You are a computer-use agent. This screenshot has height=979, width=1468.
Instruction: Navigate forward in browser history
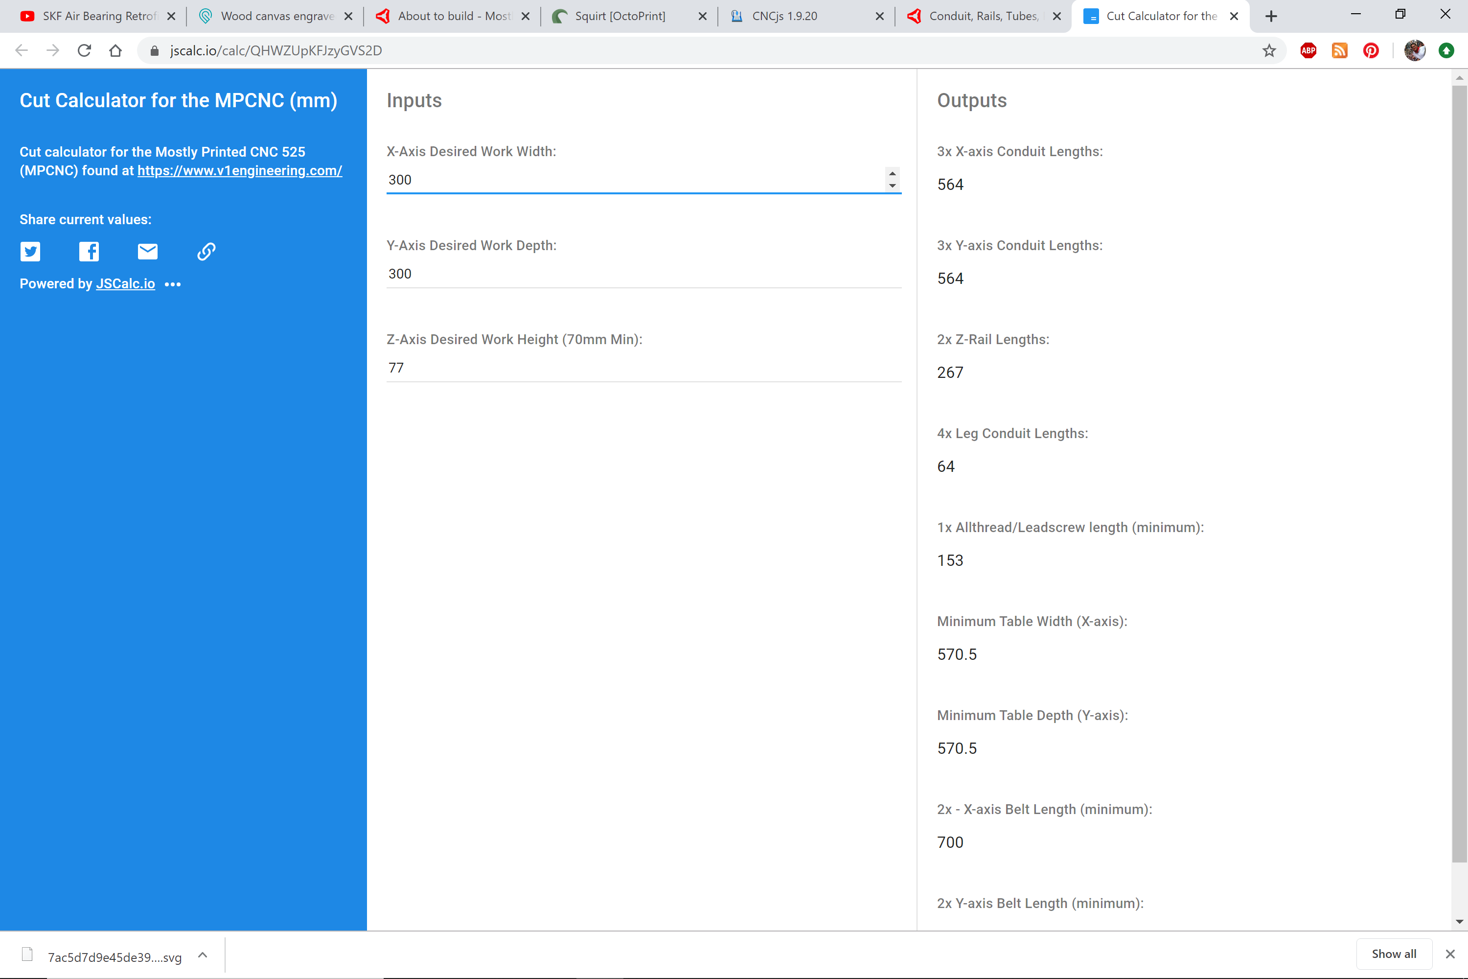coord(53,50)
